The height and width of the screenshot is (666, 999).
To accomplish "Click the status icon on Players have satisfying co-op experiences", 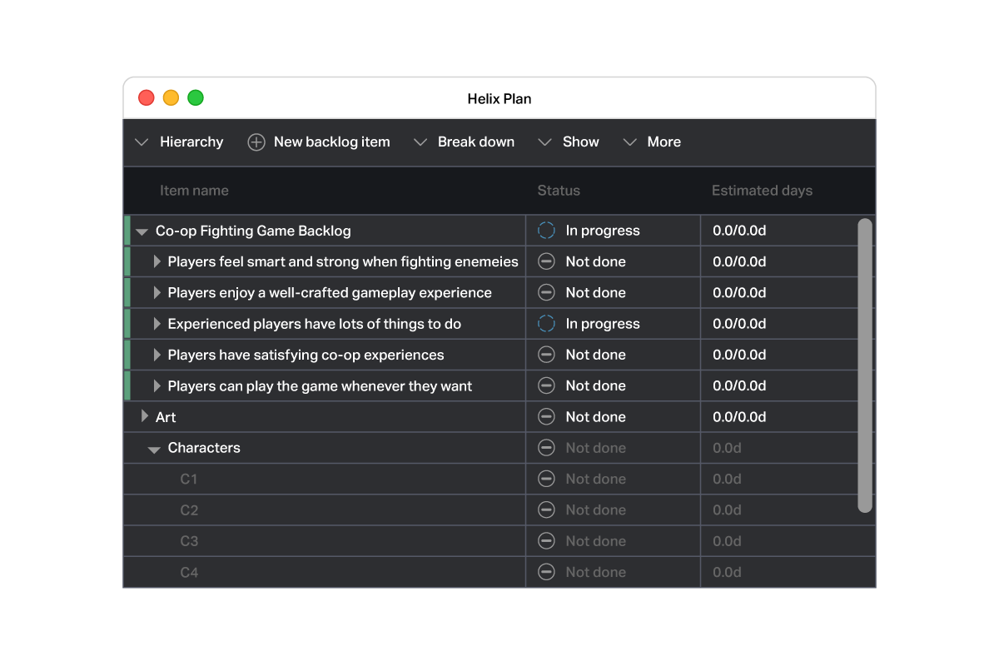I will (x=546, y=355).
